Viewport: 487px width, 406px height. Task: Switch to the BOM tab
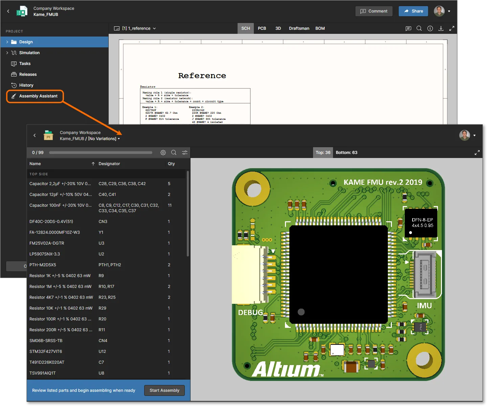pos(320,28)
